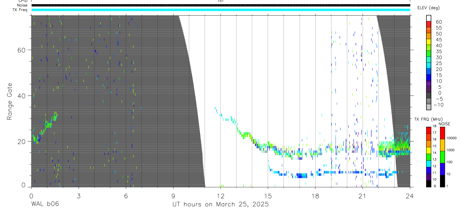Screen dimensions: 461x212
Task: Click the '−5' elevation legend value
Action: [438, 99]
